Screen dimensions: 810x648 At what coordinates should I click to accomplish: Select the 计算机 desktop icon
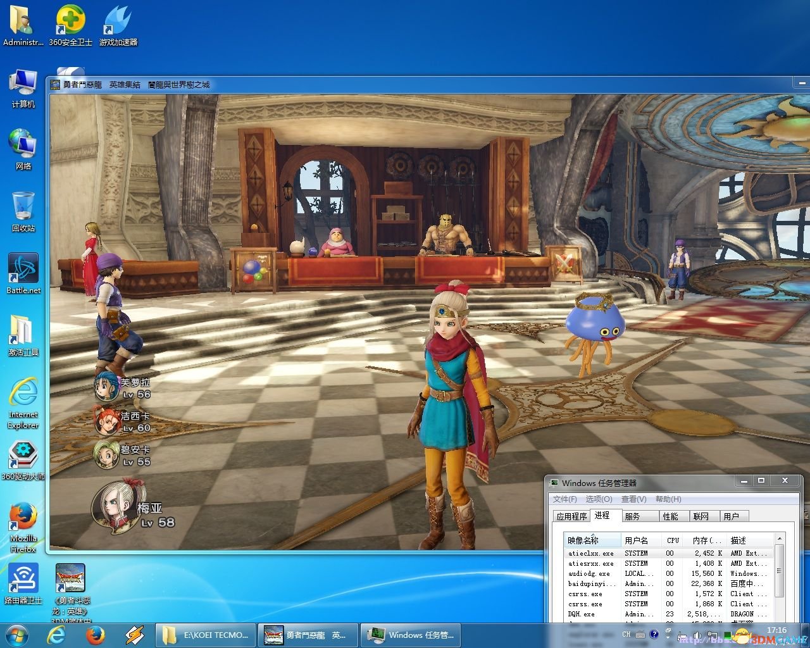pyautogui.click(x=23, y=89)
